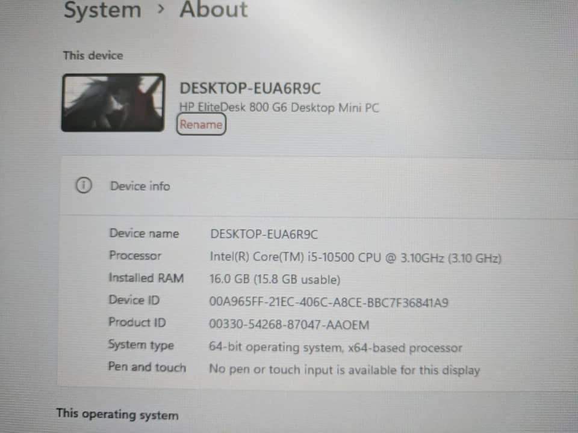Select the DESKTOP-EUA6R9C heading text
578x433 pixels.
pyautogui.click(x=250, y=88)
